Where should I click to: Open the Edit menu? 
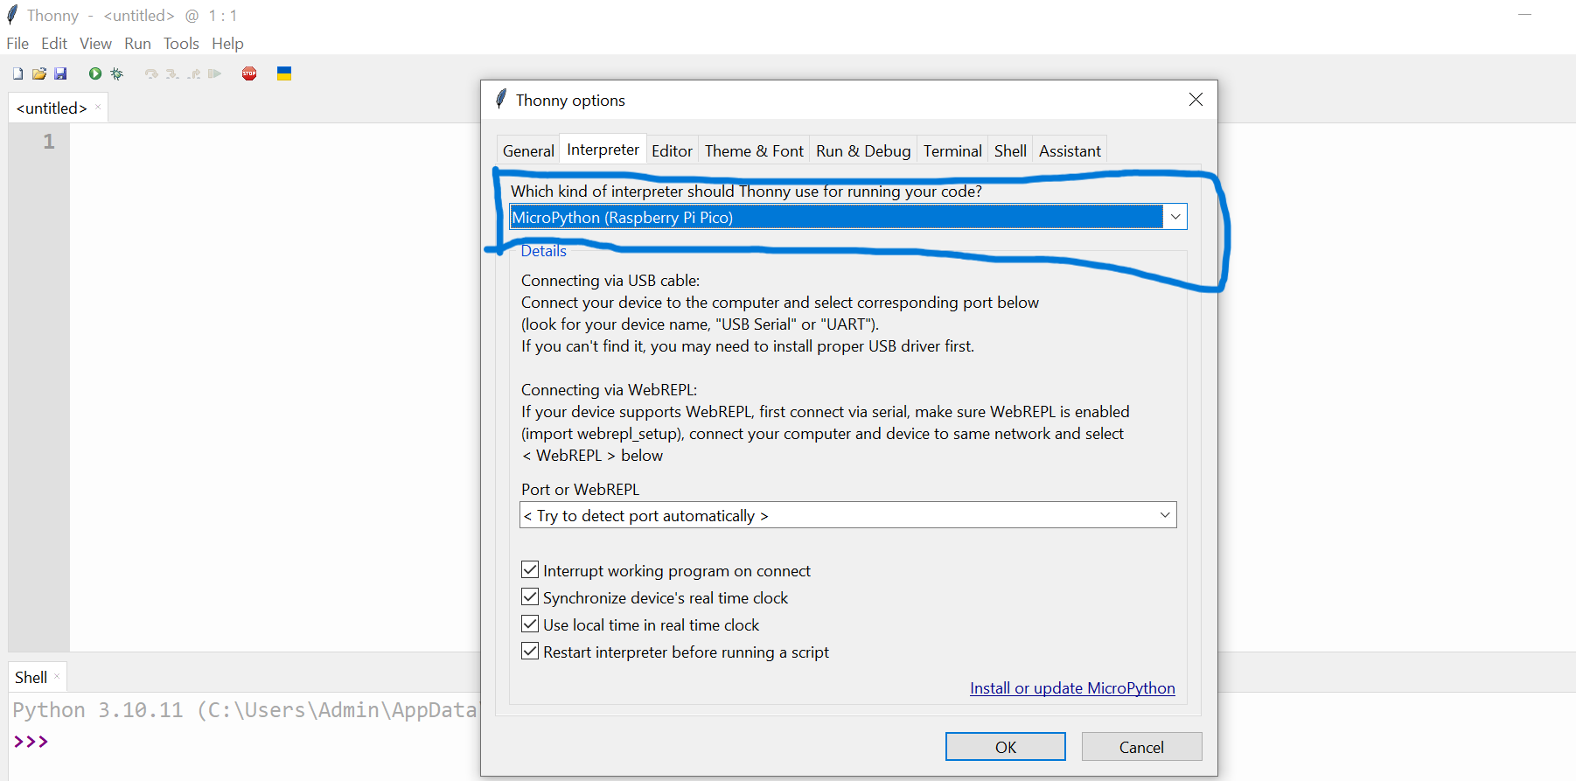54,43
